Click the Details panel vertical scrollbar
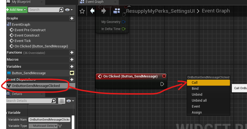The width and height of the screenshot is (247, 129). tap(73, 122)
